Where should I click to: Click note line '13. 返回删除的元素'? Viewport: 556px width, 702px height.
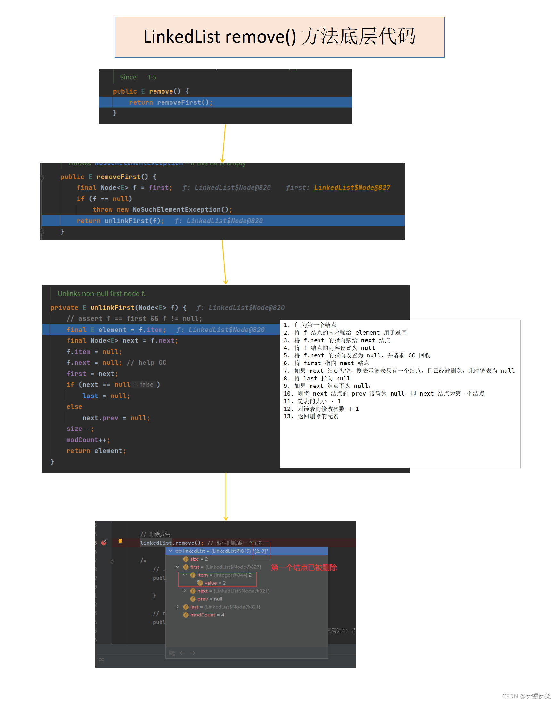point(311,416)
